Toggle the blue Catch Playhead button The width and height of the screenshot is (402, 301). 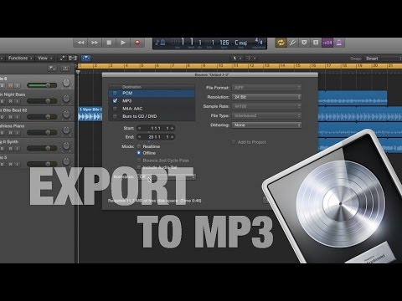[86, 58]
